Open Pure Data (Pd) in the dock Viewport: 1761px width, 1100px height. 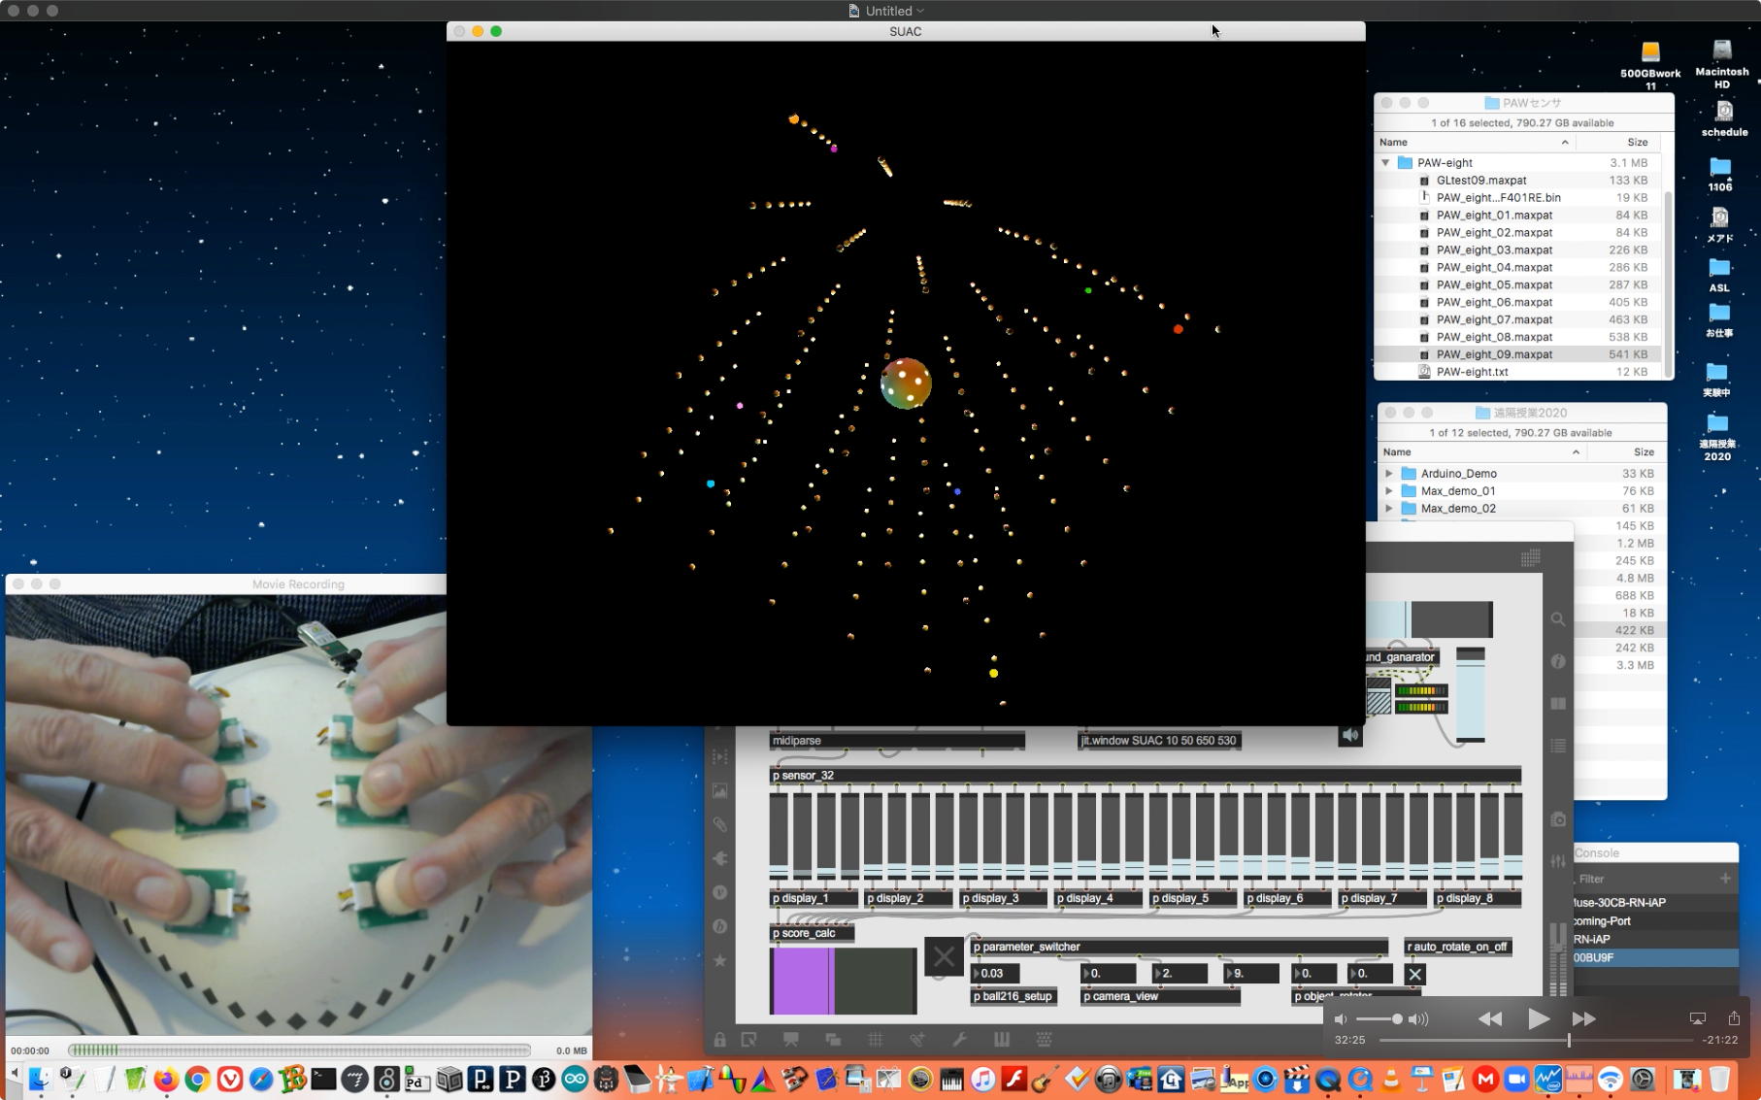click(417, 1079)
